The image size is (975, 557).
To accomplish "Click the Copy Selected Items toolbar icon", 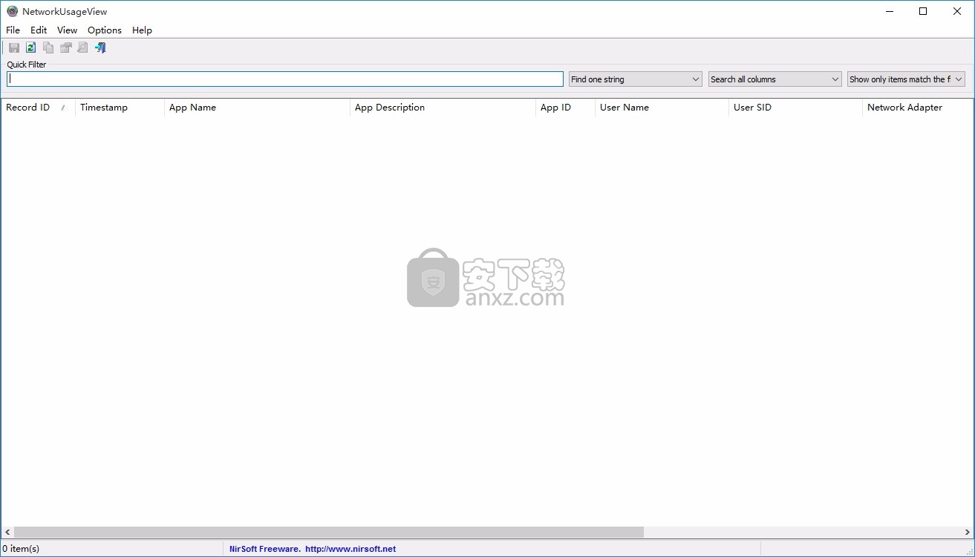I will (x=48, y=47).
